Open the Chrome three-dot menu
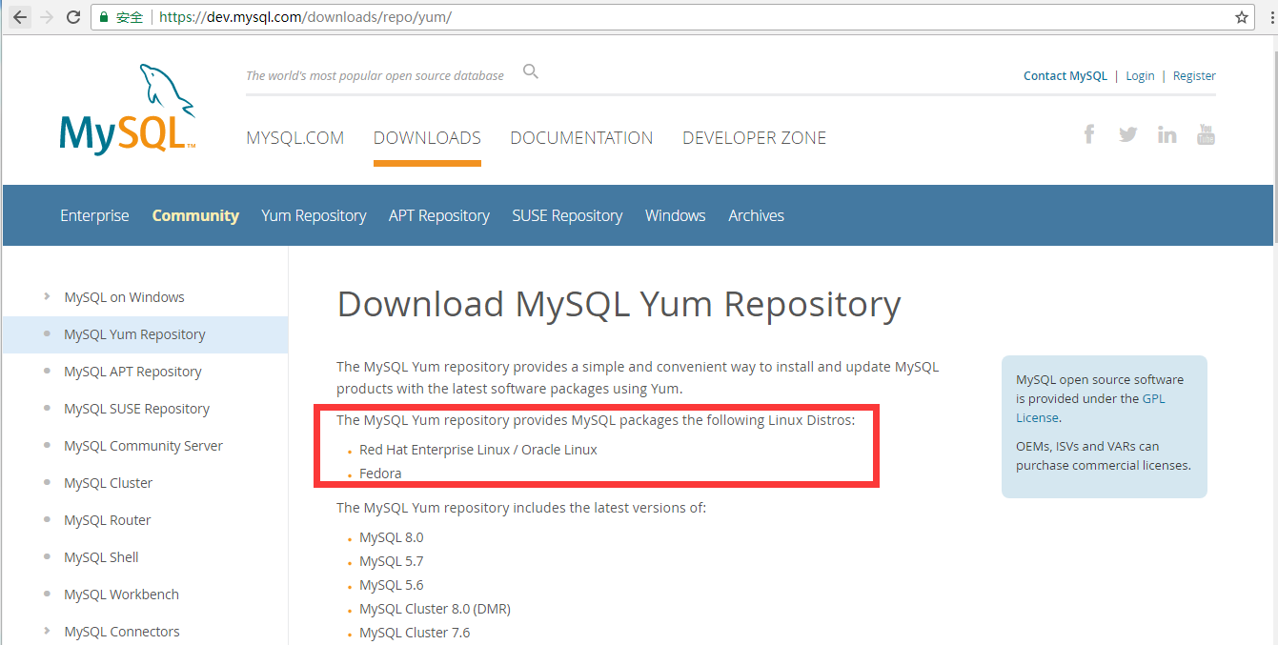Screen dimensions: 1278x645 click(x=1273, y=17)
